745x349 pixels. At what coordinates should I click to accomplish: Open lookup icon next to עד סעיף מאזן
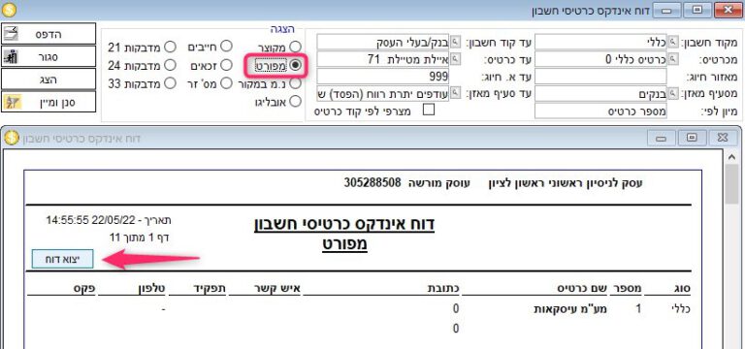click(455, 93)
